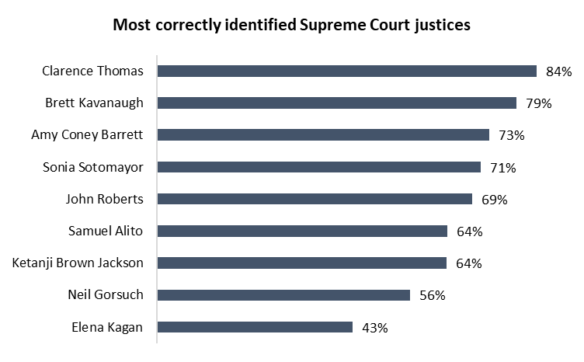Select the Amy Coney Barrett bar
The image size is (584, 362).
pos(323,135)
